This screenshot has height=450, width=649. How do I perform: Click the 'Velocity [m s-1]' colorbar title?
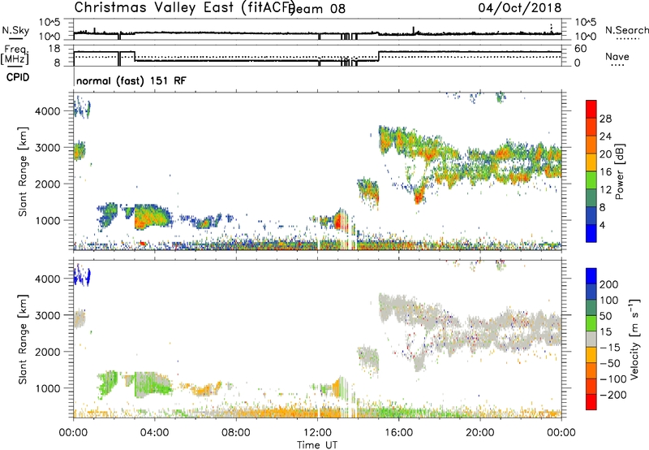click(634, 339)
